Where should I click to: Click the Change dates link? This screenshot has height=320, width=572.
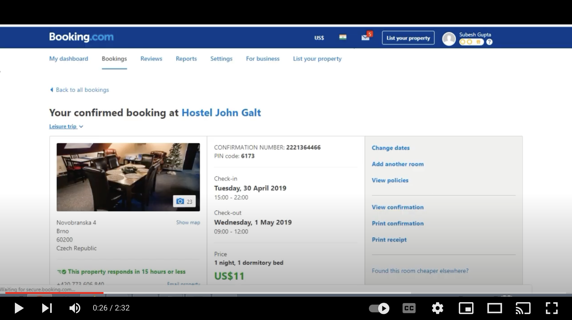click(390, 148)
